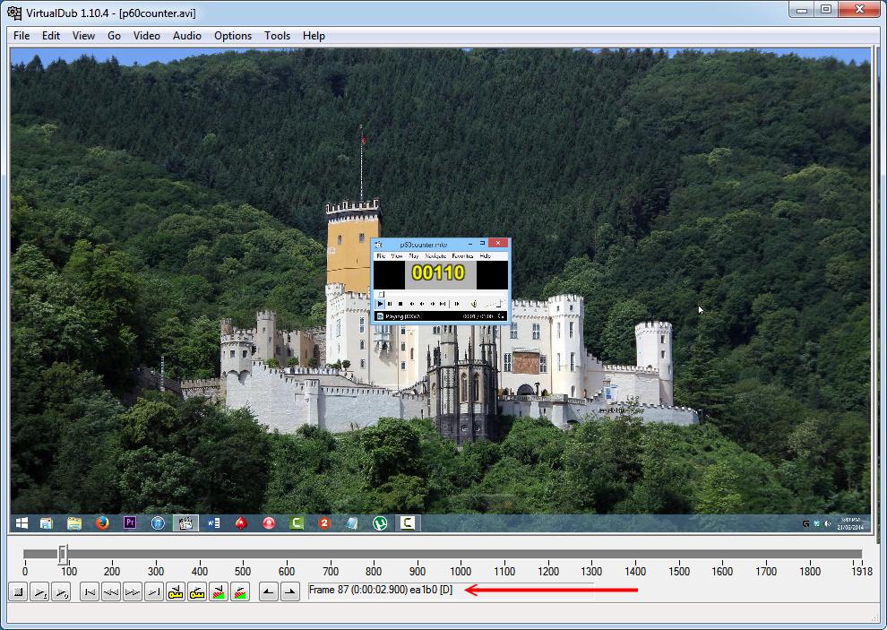This screenshot has width=887, height=630.
Task: Open the Edit menu
Action: [51, 36]
